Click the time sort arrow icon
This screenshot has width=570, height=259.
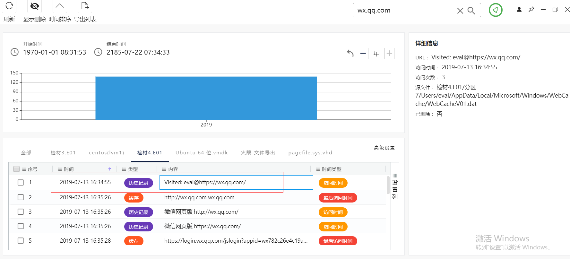click(60, 6)
